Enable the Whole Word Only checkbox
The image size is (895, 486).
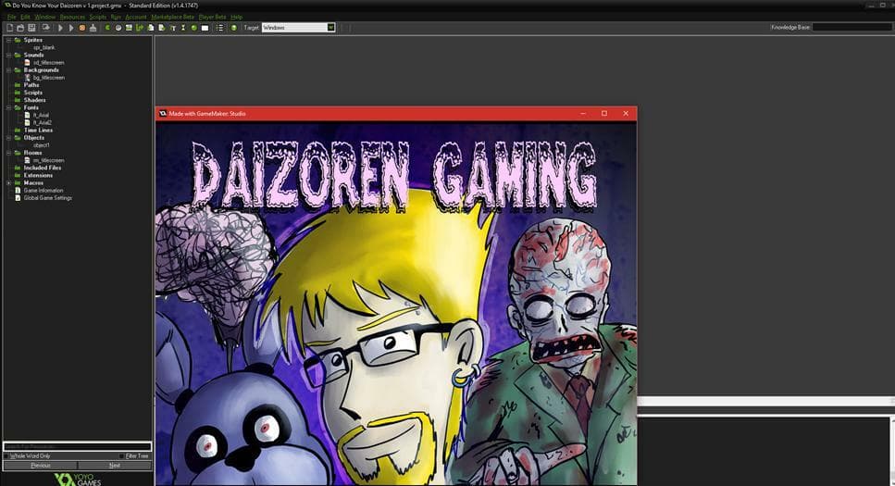[6, 456]
